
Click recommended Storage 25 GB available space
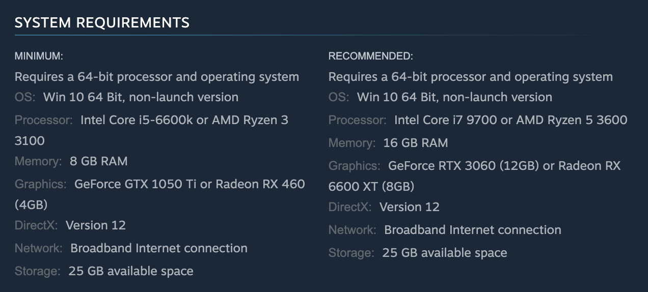click(444, 253)
